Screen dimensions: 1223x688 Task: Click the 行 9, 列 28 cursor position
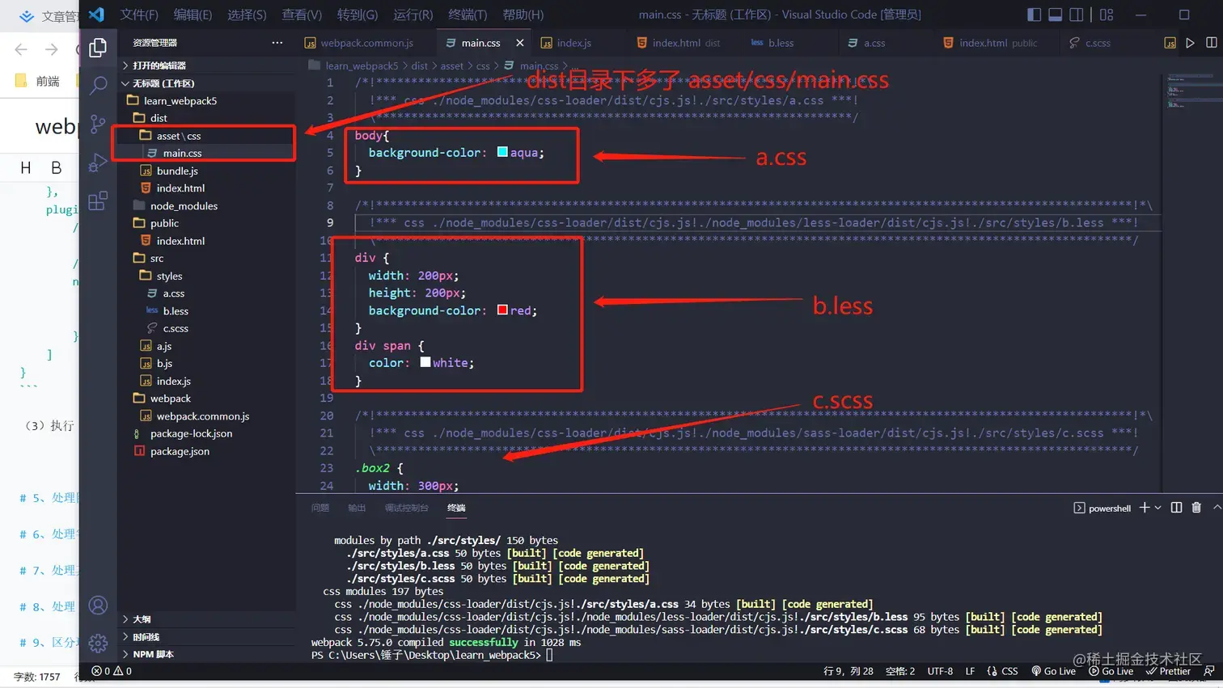coord(848,671)
